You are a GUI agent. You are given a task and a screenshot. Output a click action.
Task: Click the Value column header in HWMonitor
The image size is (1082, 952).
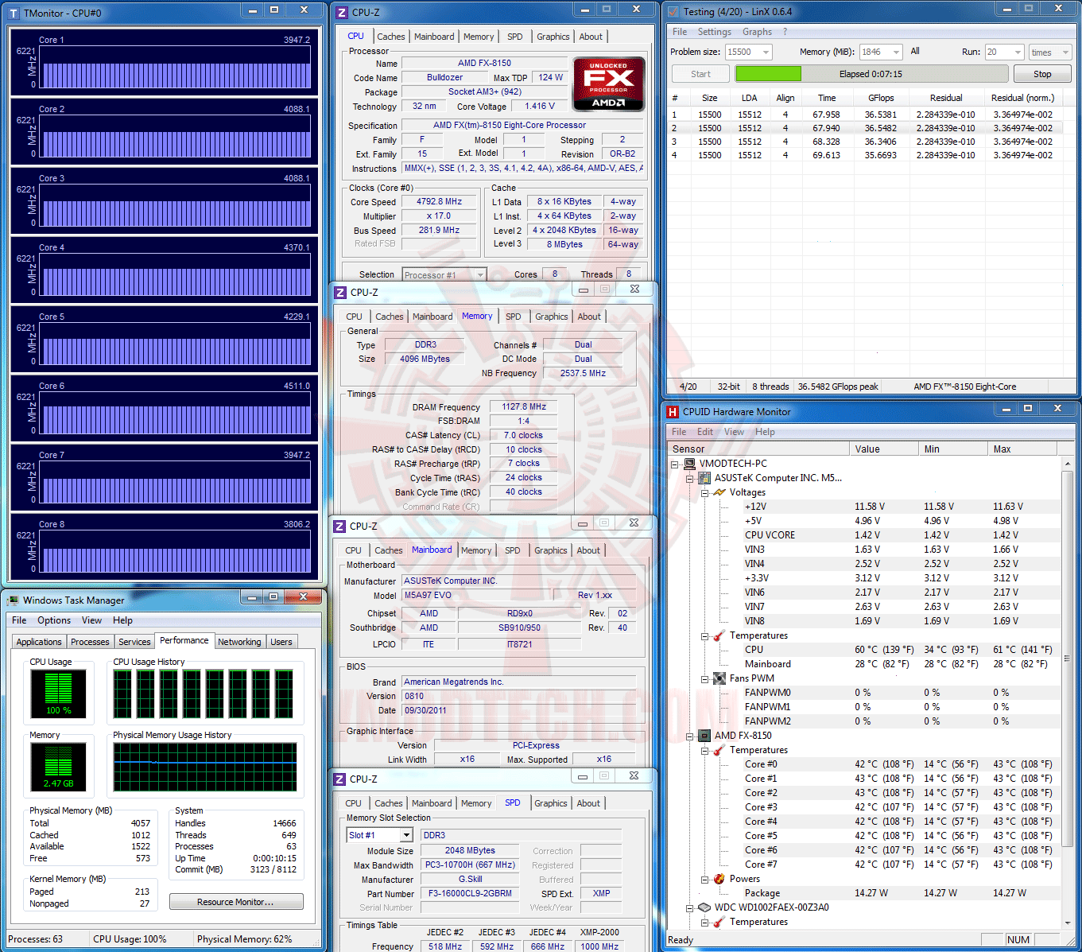884,449
